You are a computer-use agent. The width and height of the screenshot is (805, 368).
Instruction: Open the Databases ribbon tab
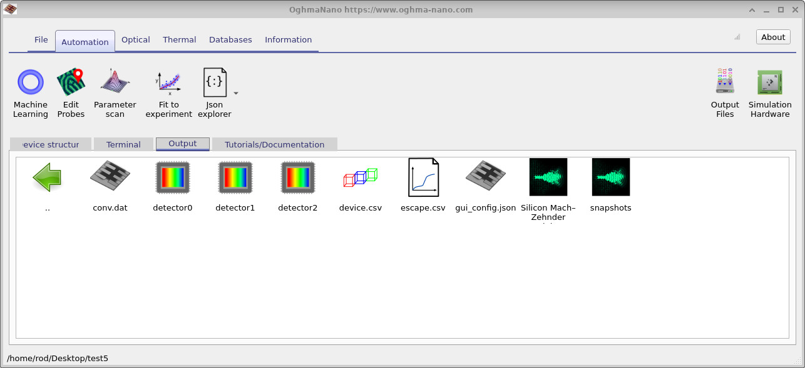coord(230,39)
